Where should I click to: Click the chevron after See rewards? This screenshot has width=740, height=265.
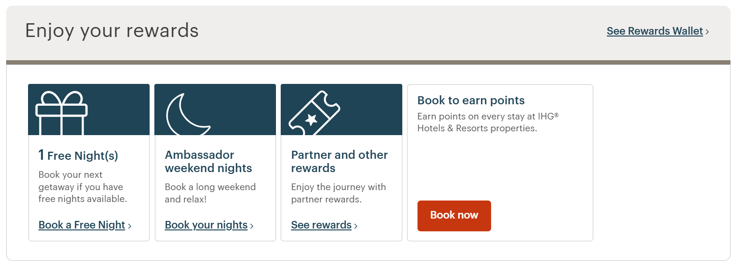356,226
